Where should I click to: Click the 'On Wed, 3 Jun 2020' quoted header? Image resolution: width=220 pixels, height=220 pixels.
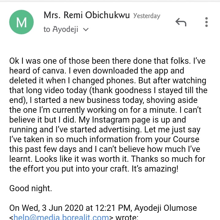point(46,208)
